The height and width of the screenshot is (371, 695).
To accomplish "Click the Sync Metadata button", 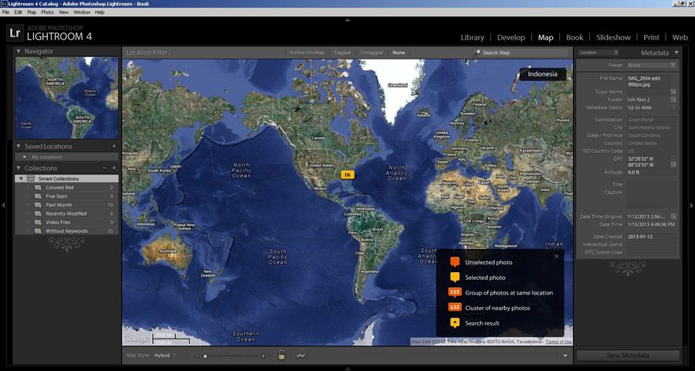I will pos(628,356).
